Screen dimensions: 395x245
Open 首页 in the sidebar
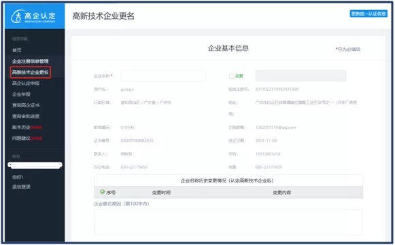(x=17, y=50)
